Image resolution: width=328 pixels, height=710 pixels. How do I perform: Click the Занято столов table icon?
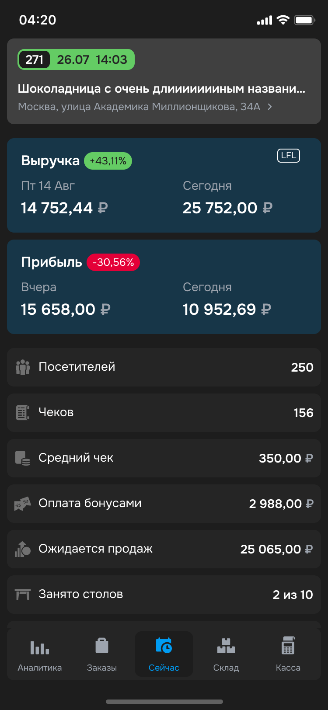23,595
